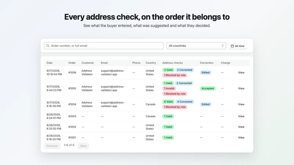Click the 1–6 of 6 page count

click(69, 145)
